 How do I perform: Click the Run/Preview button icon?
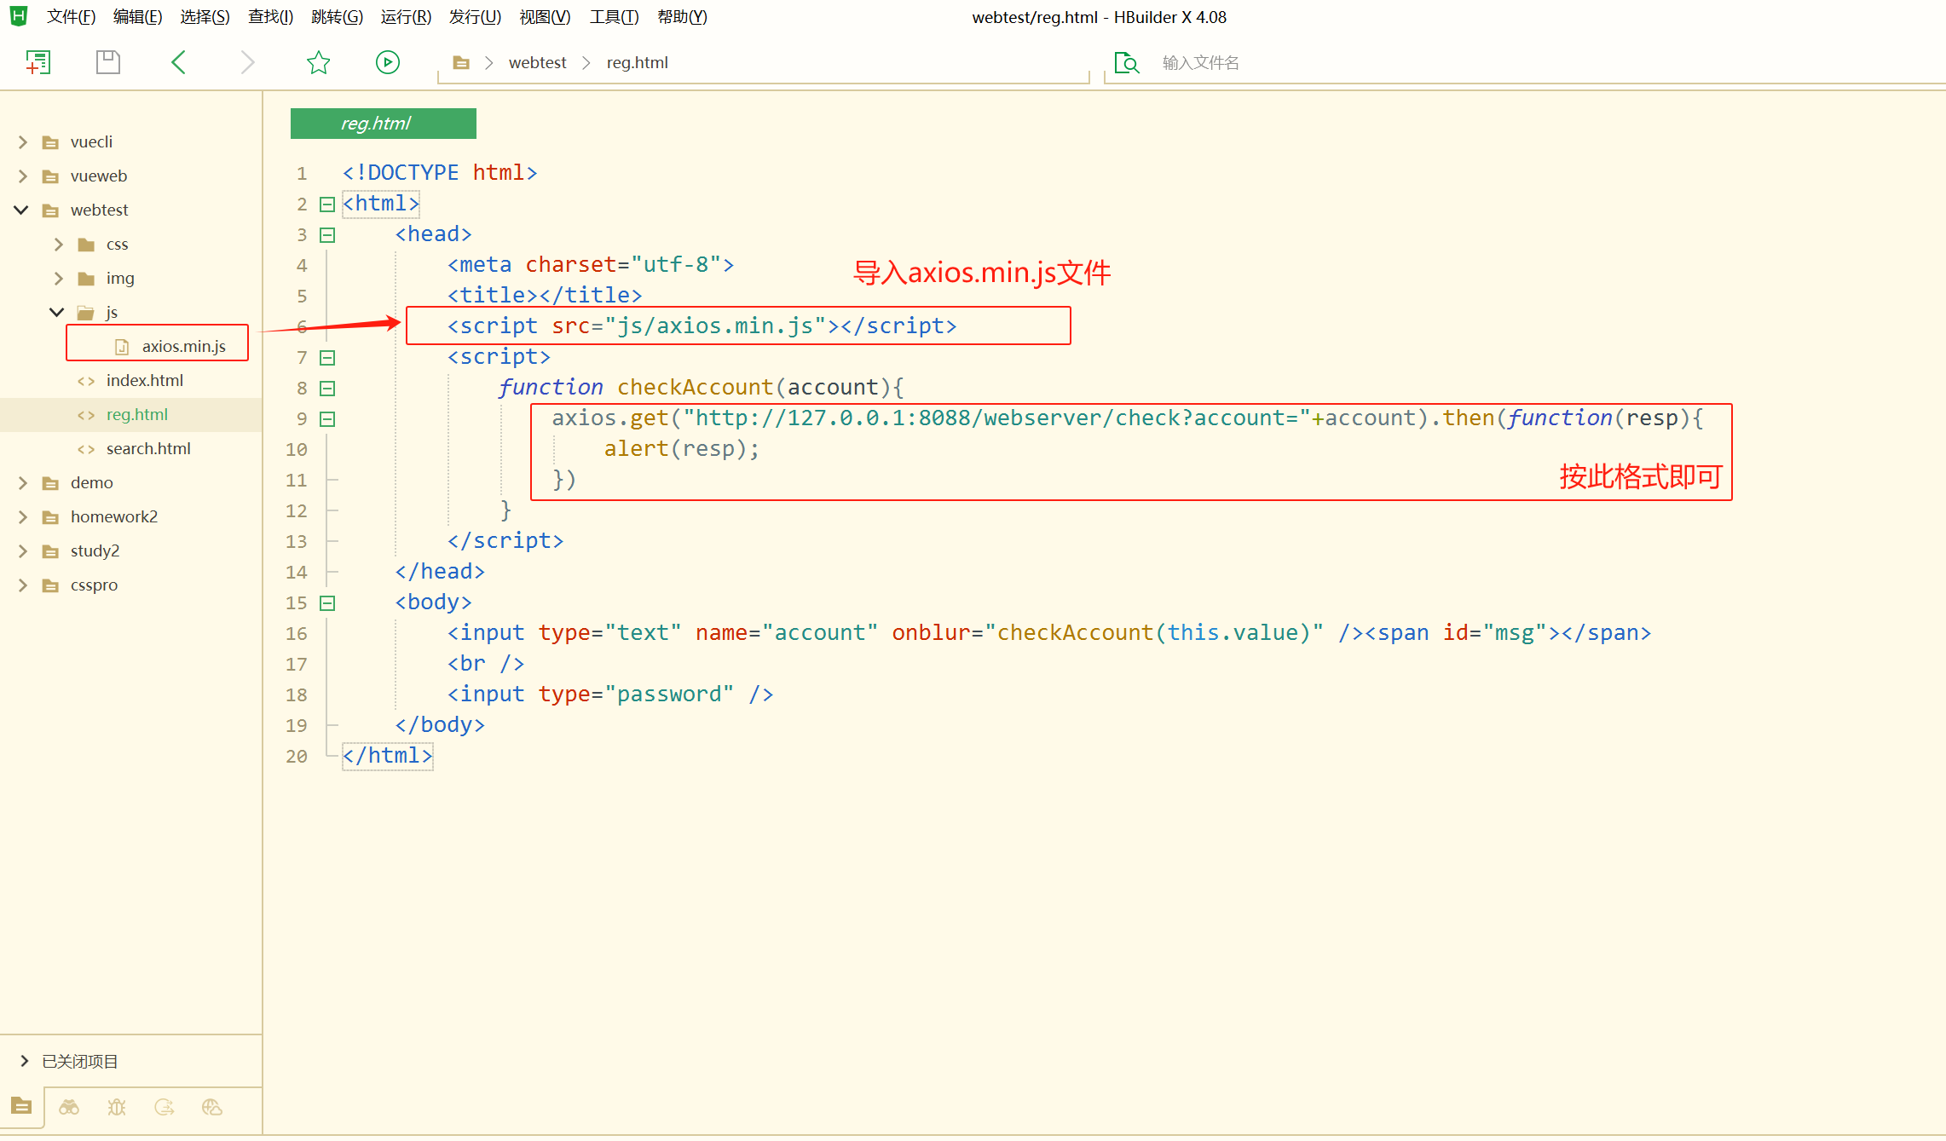tap(387, 62)
